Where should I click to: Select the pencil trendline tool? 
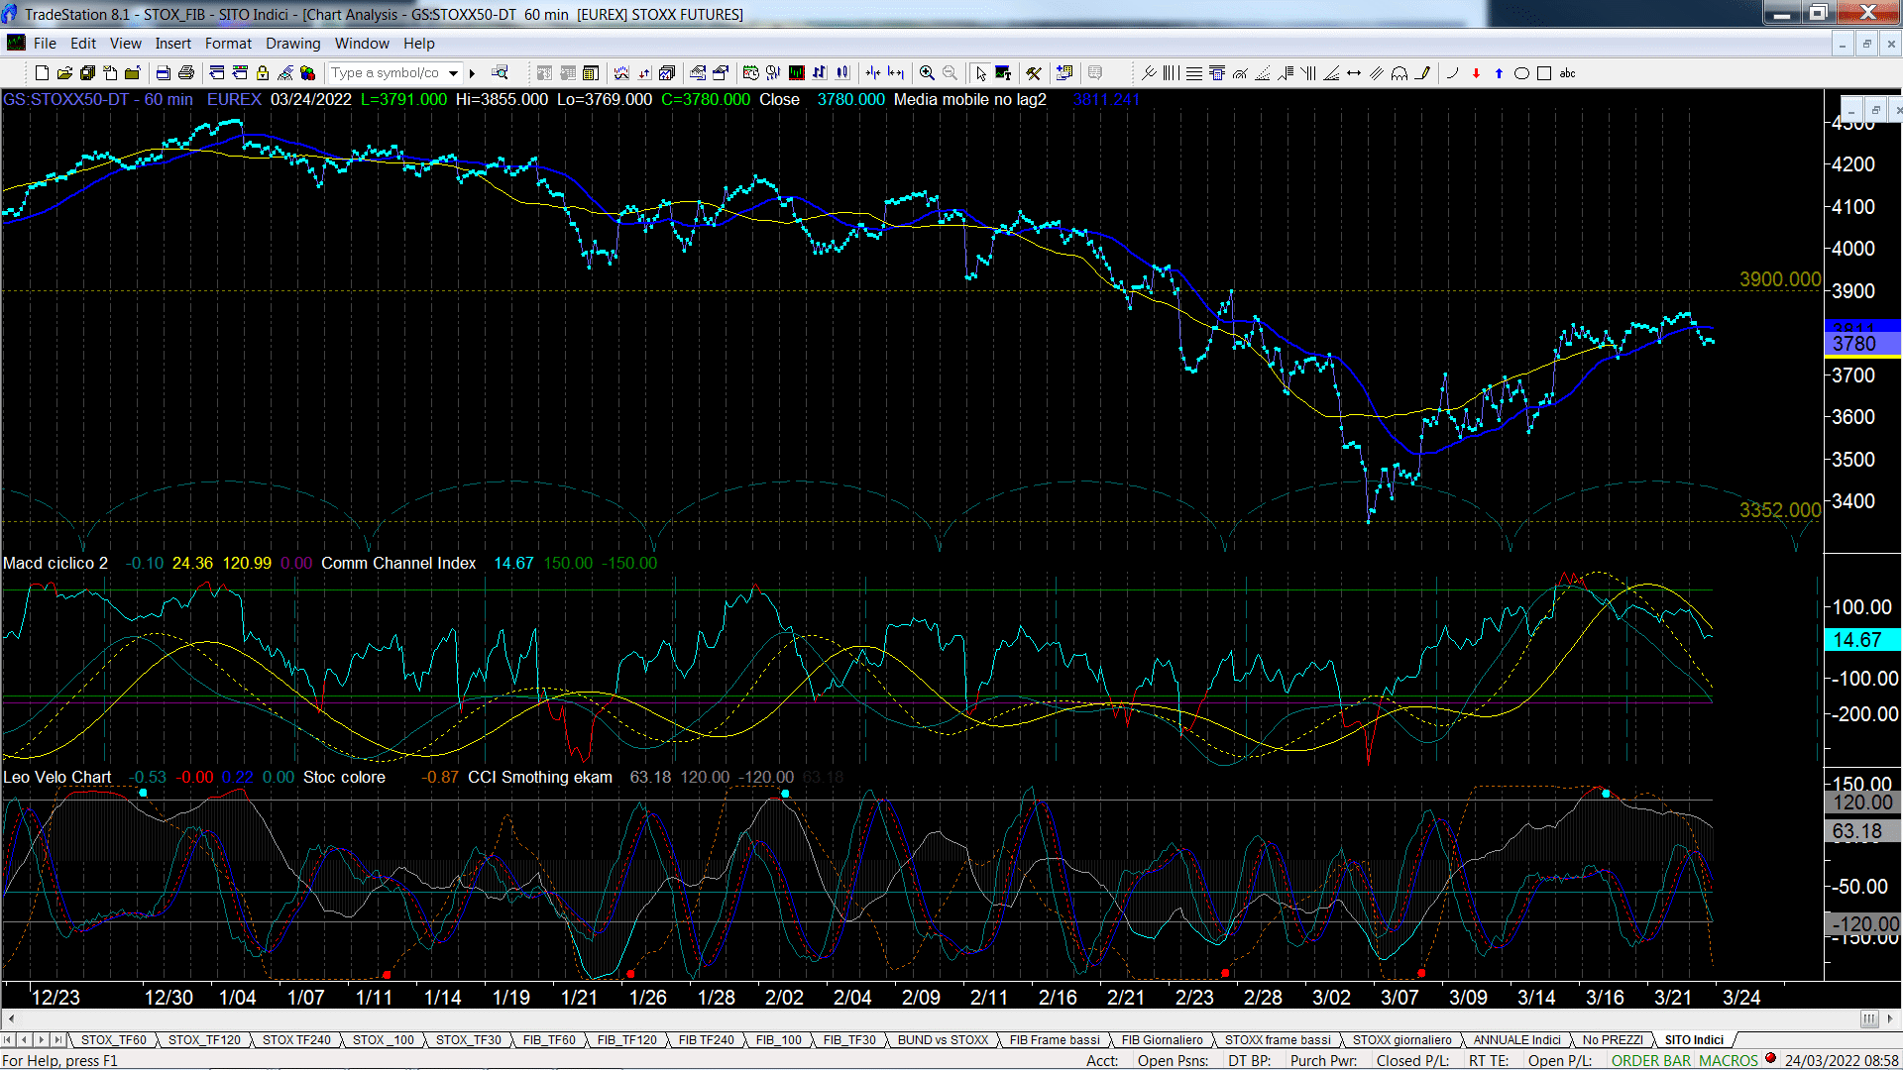tap(1423, 72)
